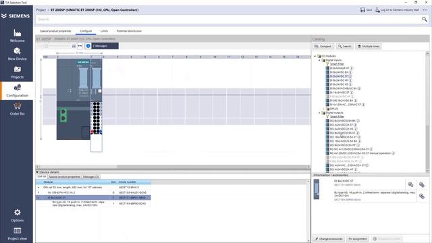
Task: Click info icon next to DI 16x24VDC ST
Action: point(352,92)
